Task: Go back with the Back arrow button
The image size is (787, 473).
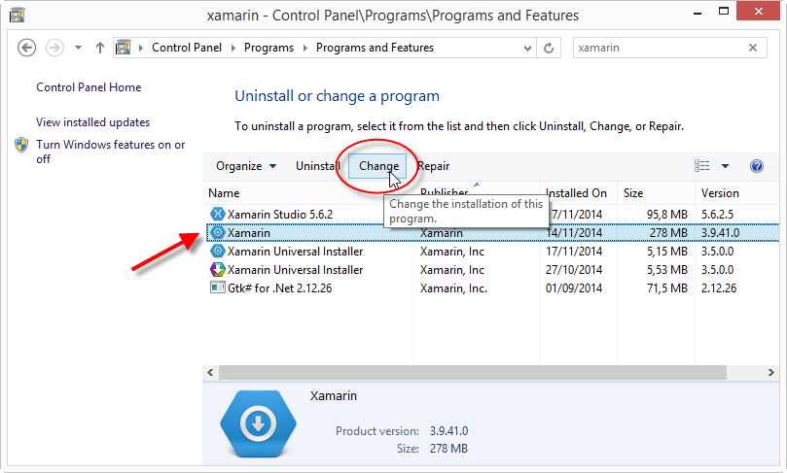Action: coord(26,48)
